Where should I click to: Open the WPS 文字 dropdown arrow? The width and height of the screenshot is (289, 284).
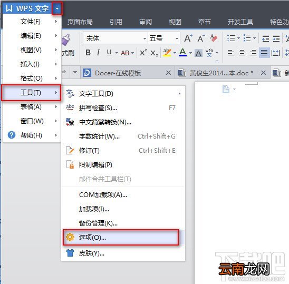point(57,8)
